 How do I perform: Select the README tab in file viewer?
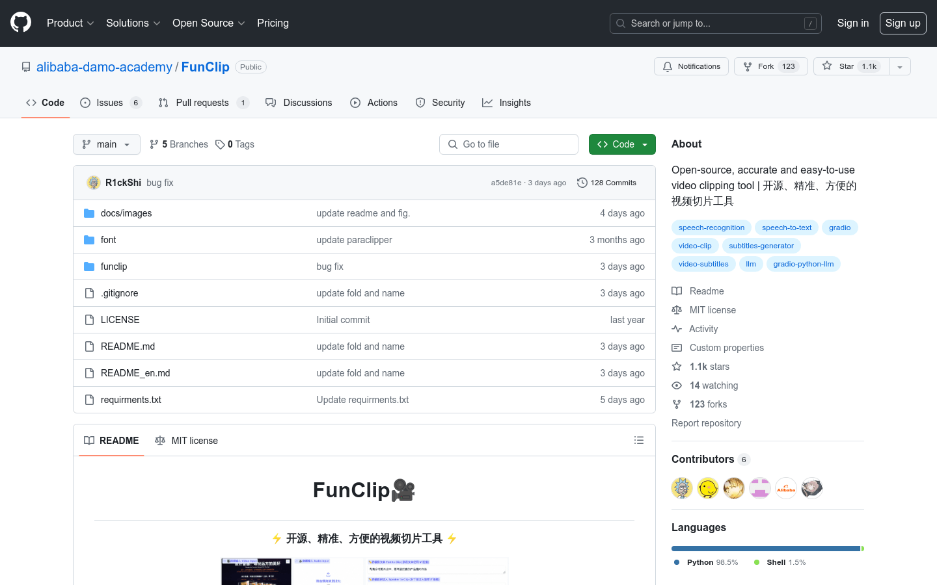[111, 441]
